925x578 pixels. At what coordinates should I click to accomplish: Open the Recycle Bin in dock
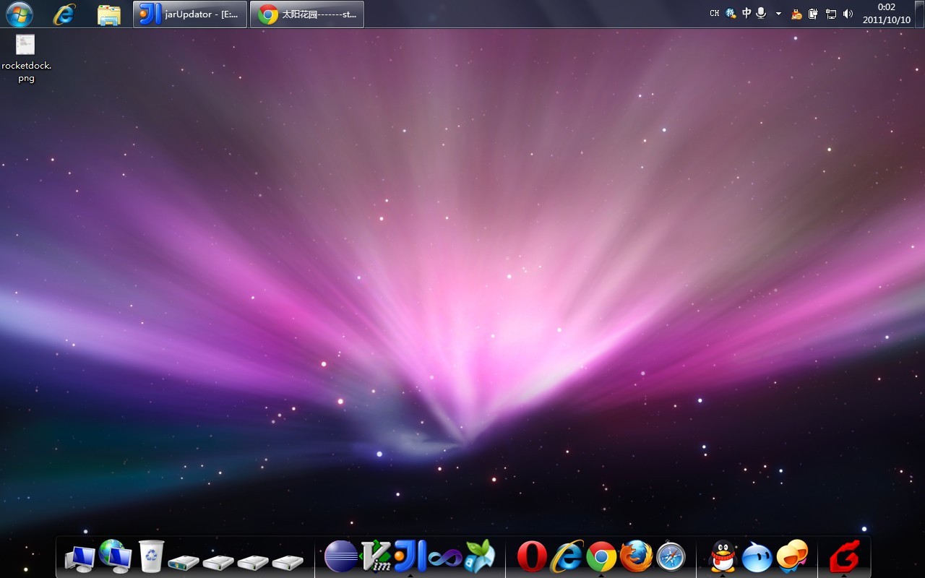point(151,556)
